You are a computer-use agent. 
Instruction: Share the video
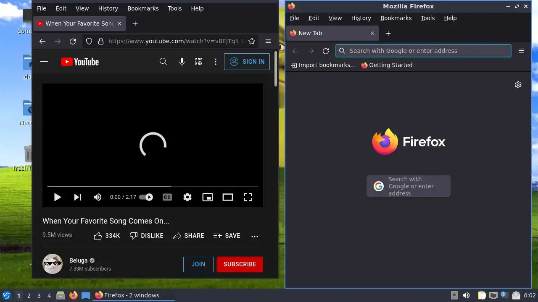pos(188,236)
